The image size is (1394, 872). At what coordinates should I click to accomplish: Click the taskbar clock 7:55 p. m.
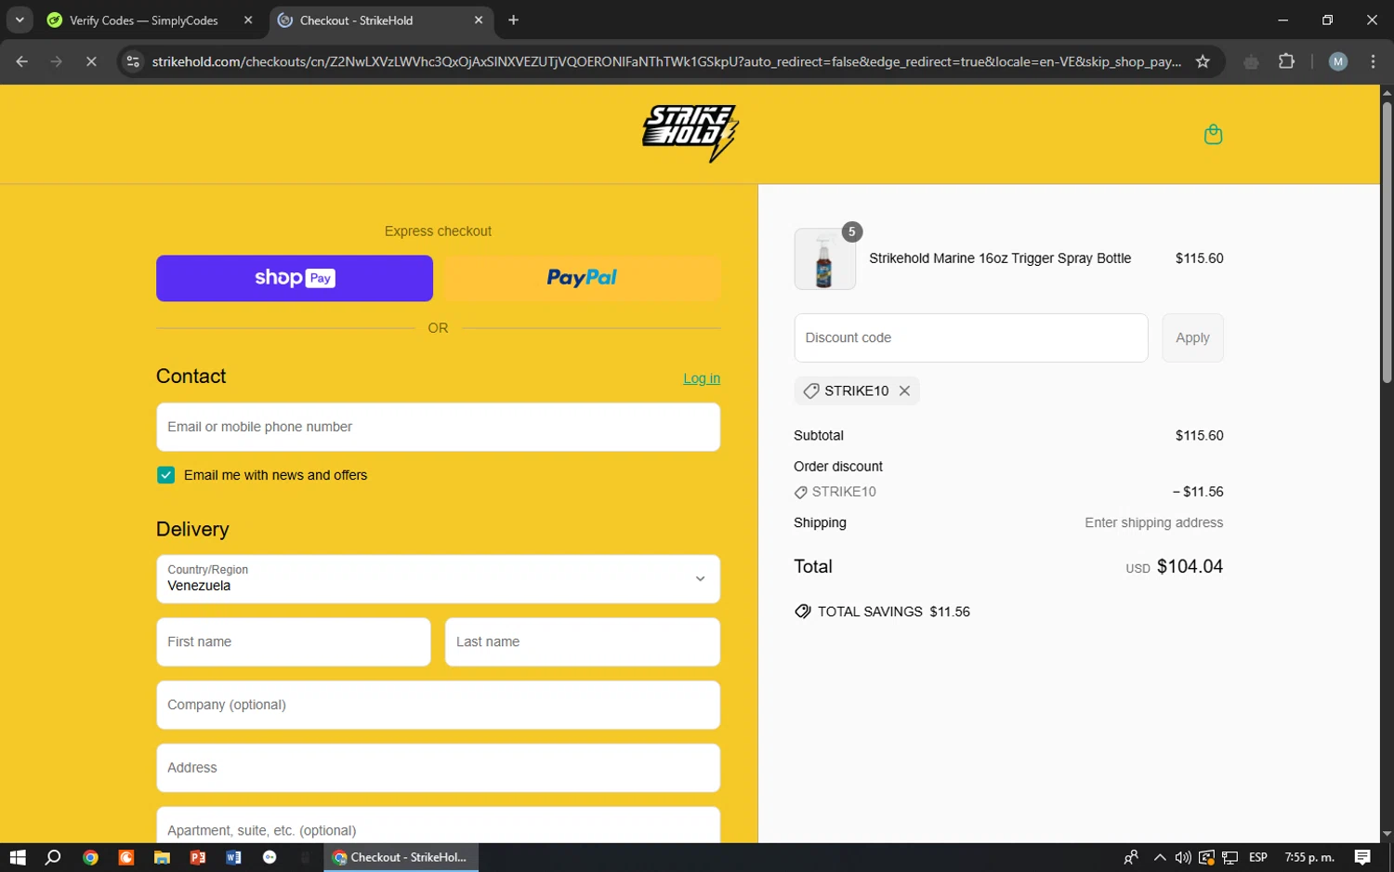coord(1309,857)
